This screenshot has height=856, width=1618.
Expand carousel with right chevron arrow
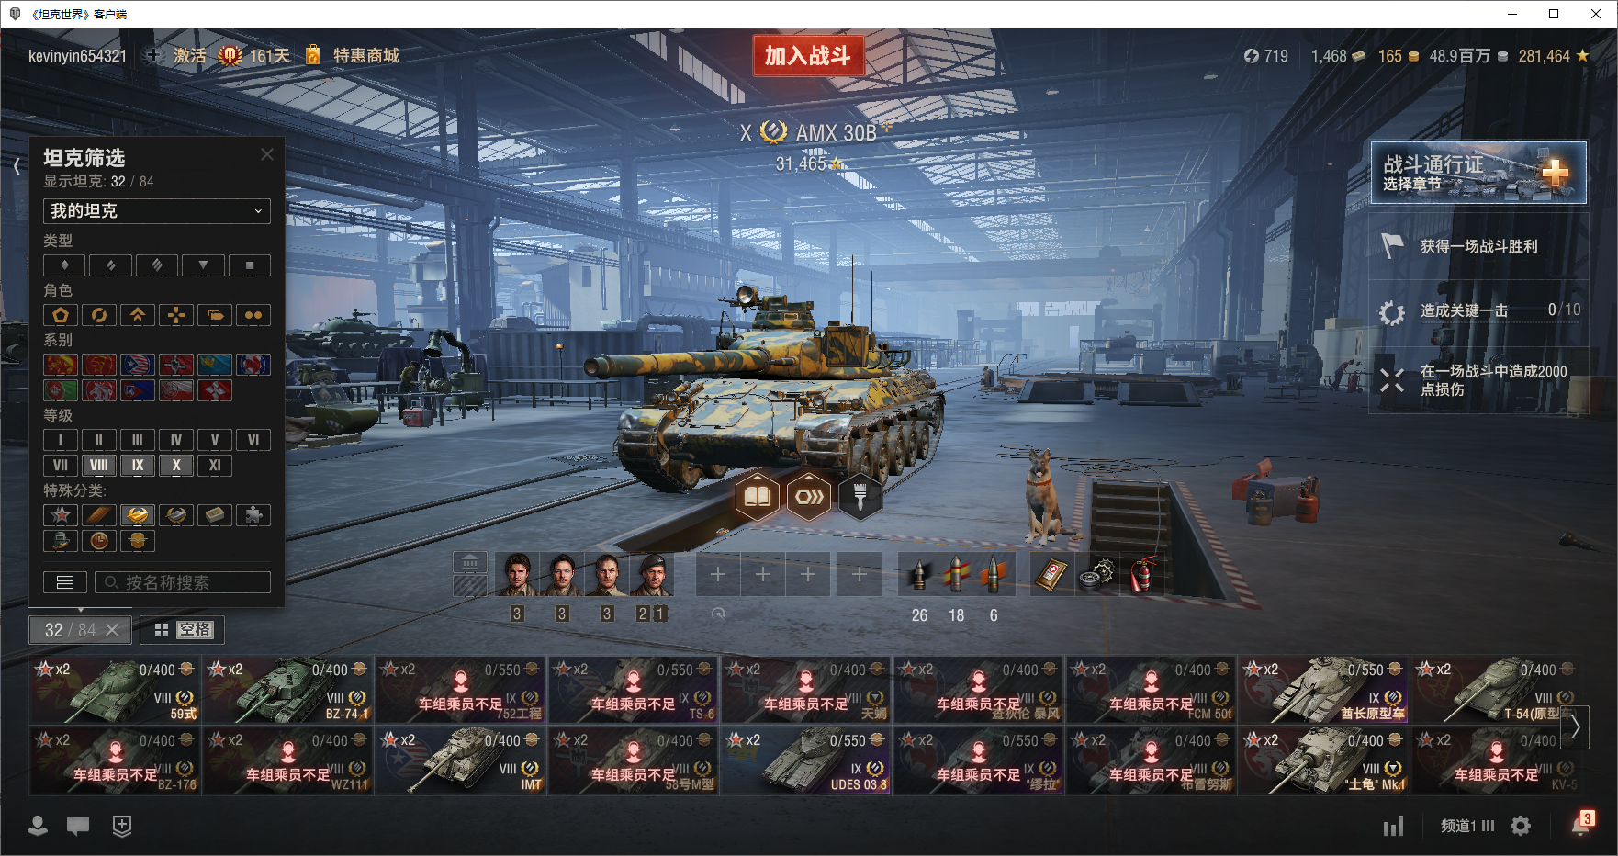(1575, 727)
